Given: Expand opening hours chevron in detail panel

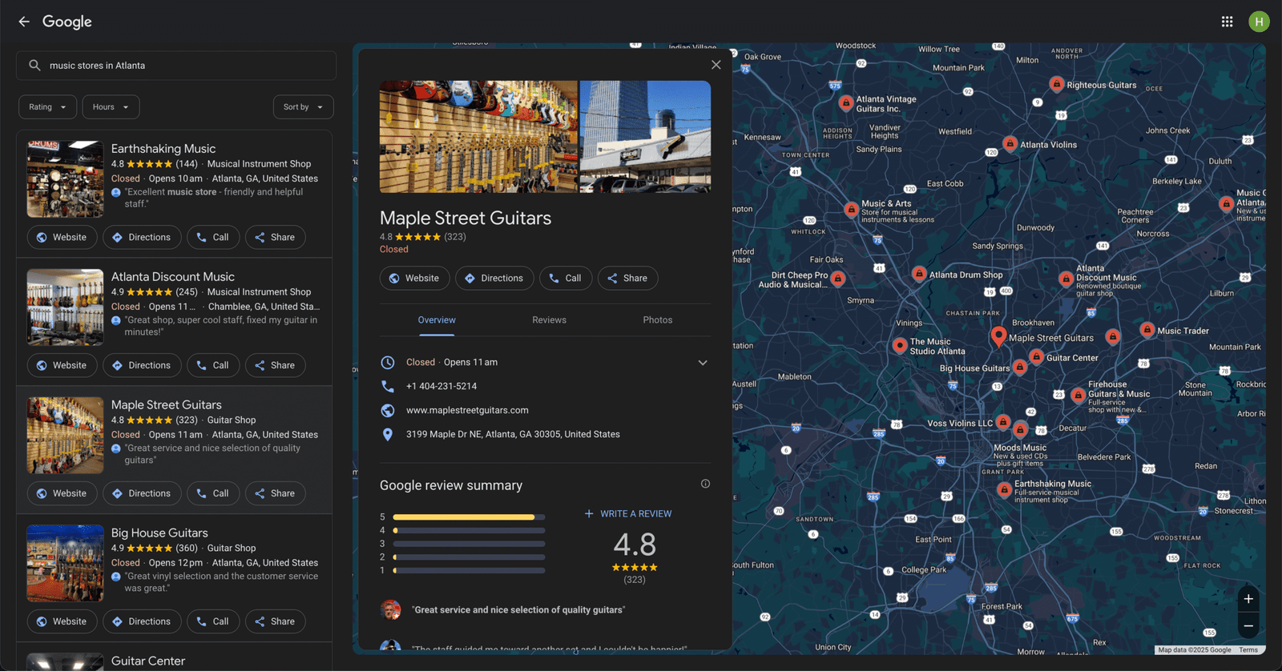Looking at the screenshot, I should click(703, 363).
